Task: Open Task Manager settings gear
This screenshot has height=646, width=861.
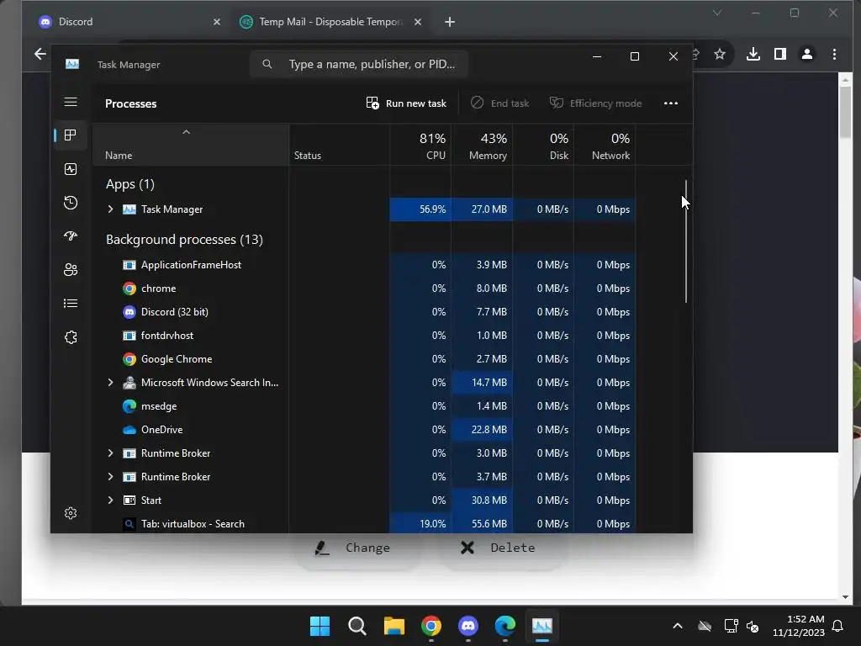Action: click(x=71, y=513)
